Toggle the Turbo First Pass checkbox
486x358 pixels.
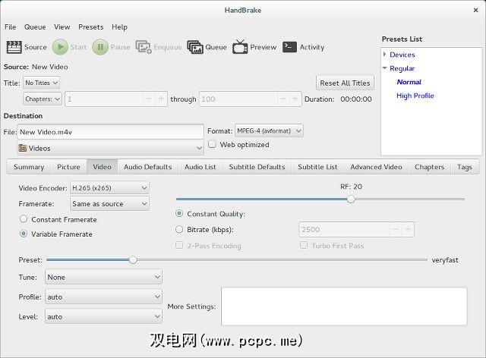pos(304,246)
